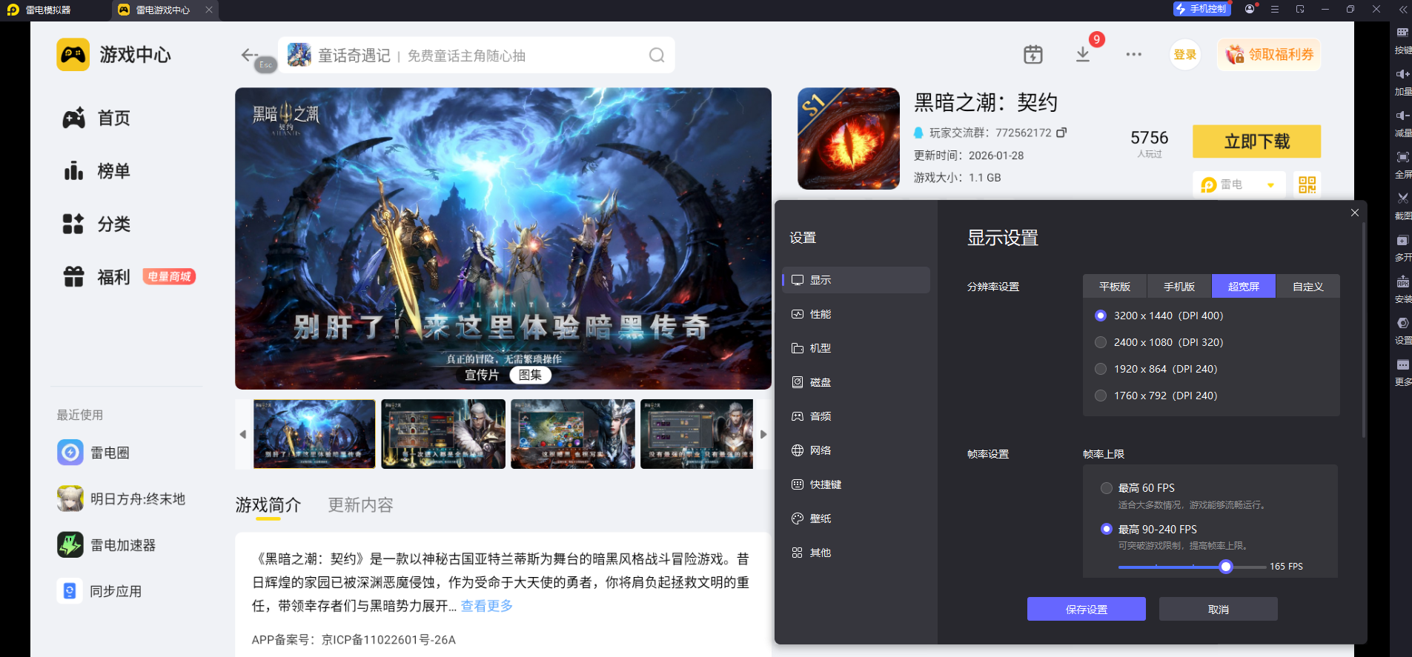Screen dimensions: 1412x657
Task: Open the 性能 settings section
Action: click(x=820, y=314)
